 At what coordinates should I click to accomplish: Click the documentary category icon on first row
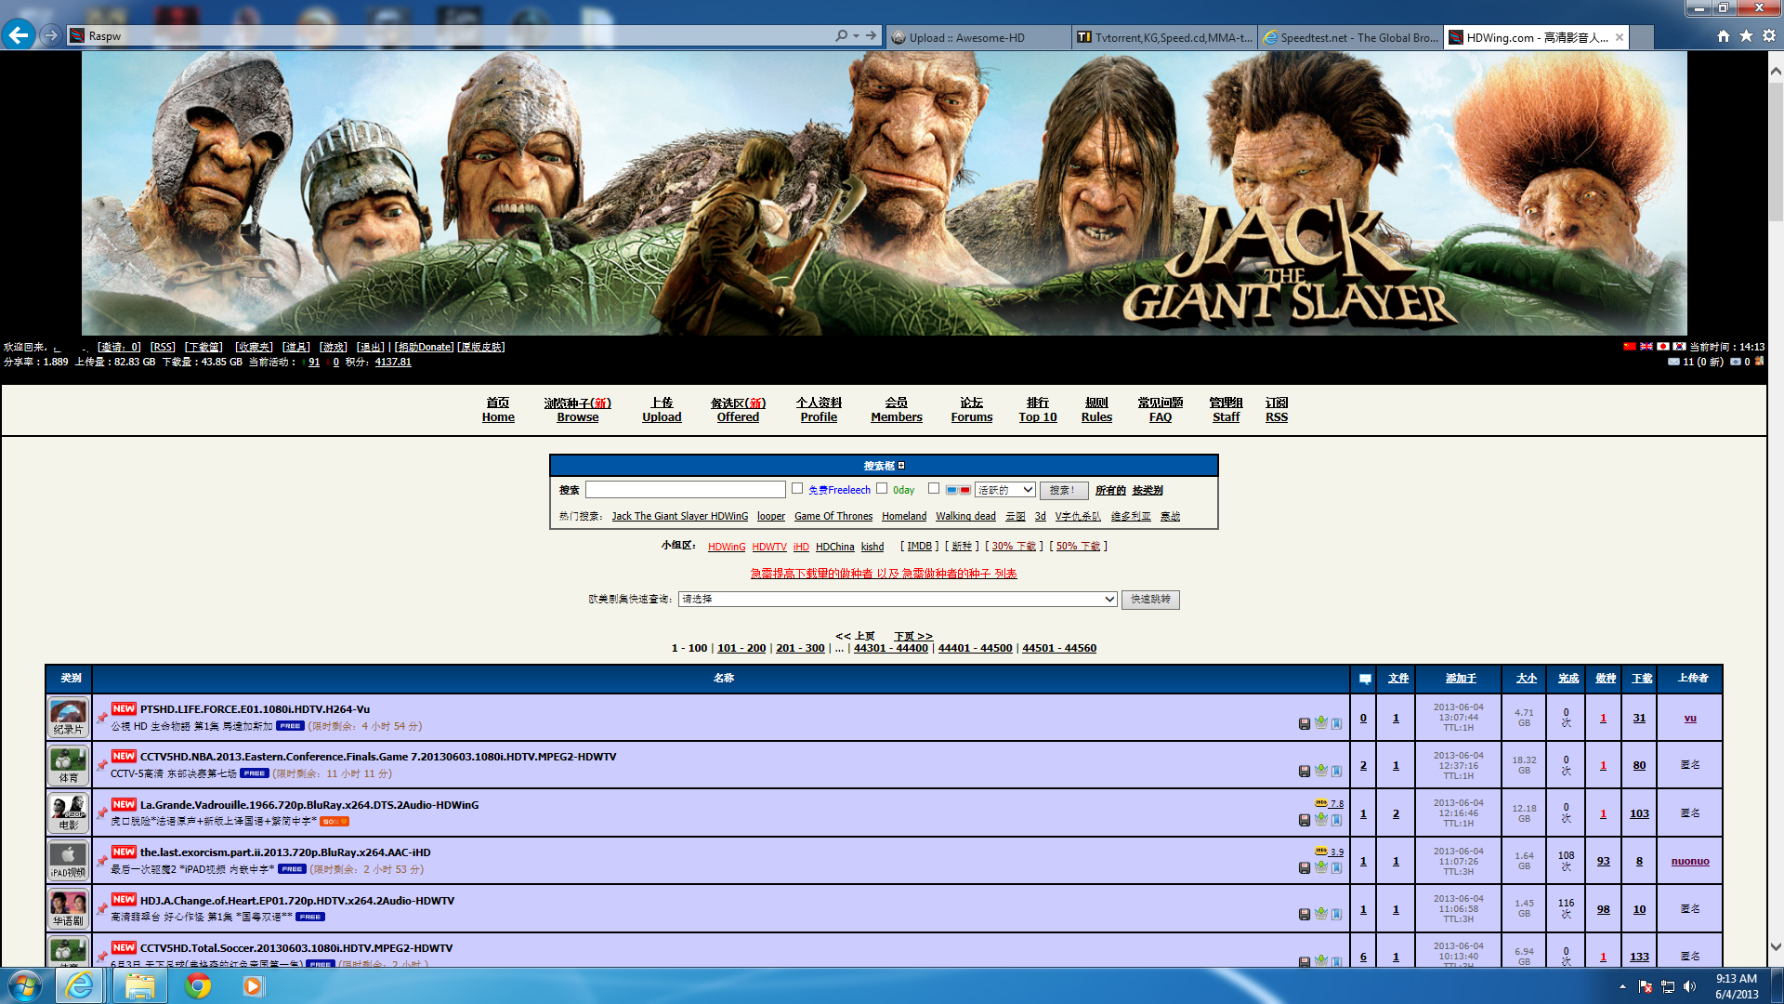tap(69, 718)
